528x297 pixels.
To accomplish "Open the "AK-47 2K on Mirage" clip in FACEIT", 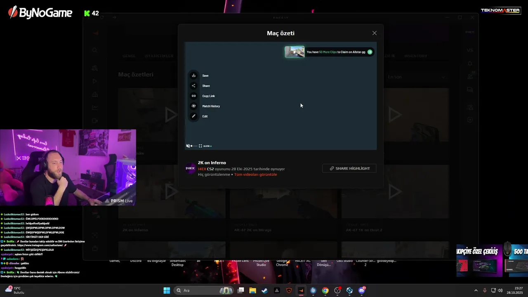I will 252,230.
